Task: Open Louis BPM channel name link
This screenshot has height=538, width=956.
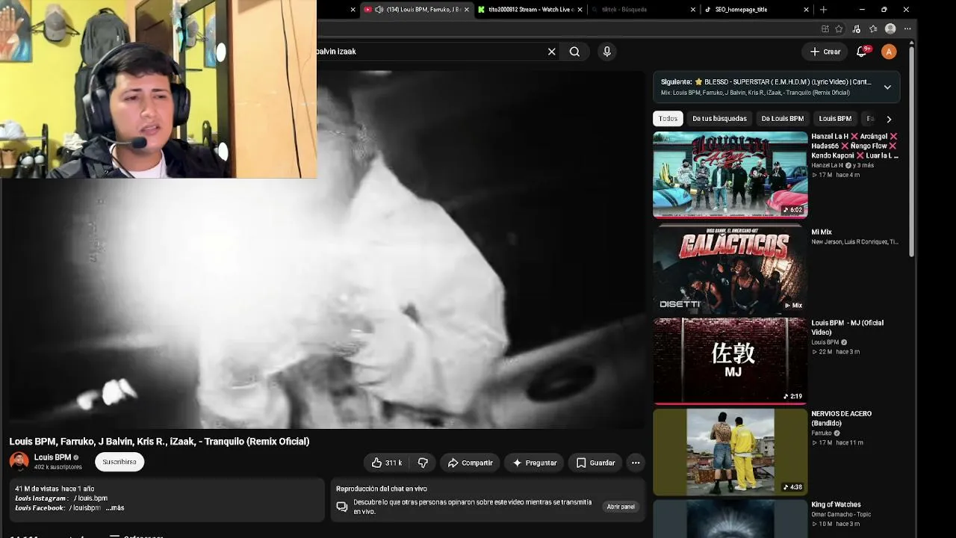Action: tap(52, 457)
